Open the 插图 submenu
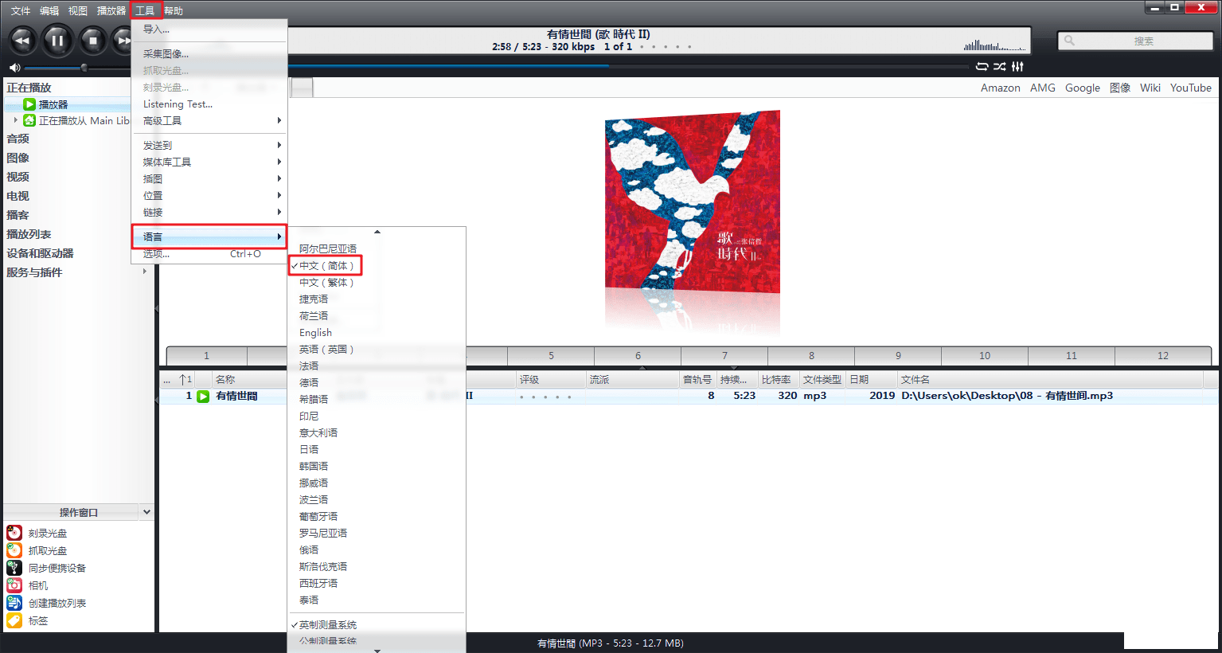Screen dimensions: 1222x653 click(x=209, y=178)
